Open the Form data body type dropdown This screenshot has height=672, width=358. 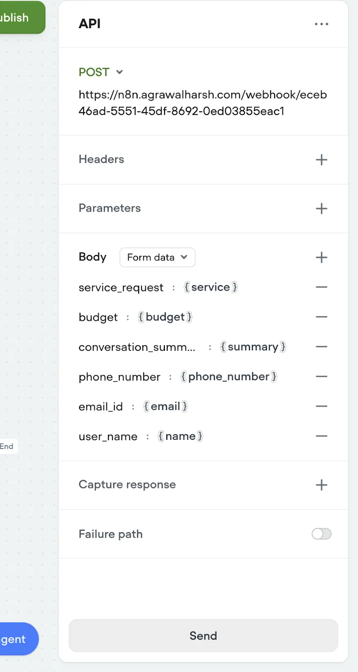[157, 257]
